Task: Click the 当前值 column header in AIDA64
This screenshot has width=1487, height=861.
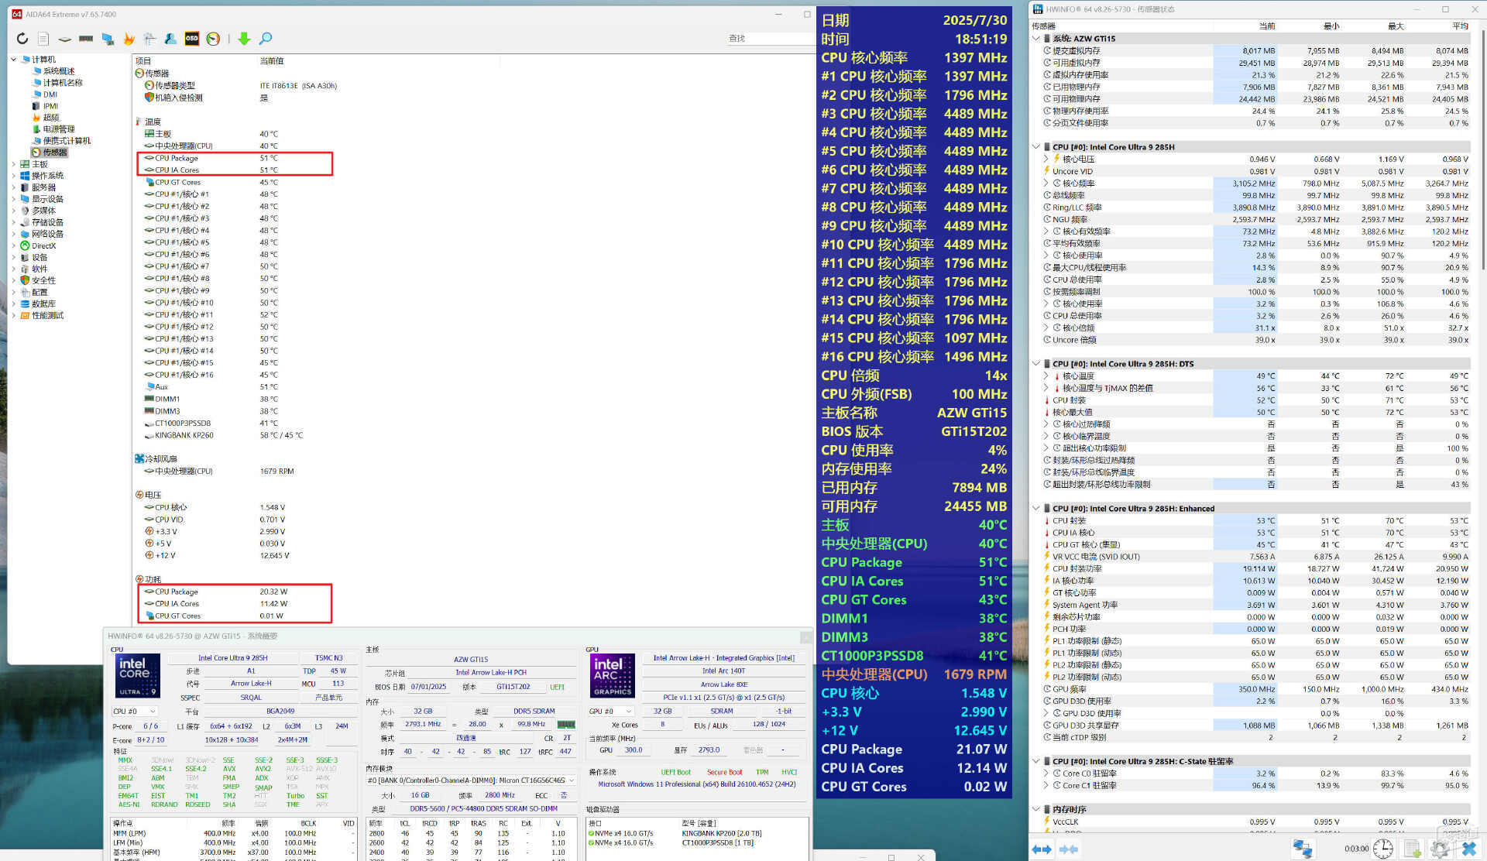Action: [x=272, y=60]
